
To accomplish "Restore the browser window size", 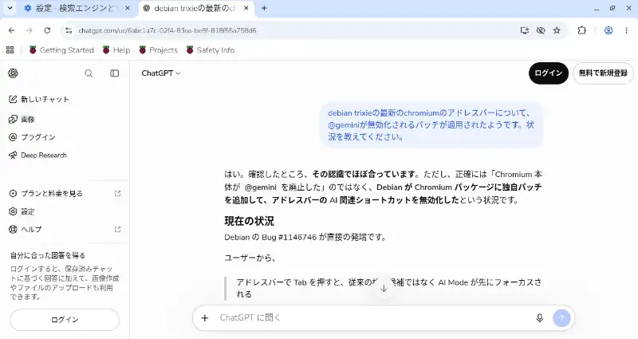I will click(x=612, y=8).
